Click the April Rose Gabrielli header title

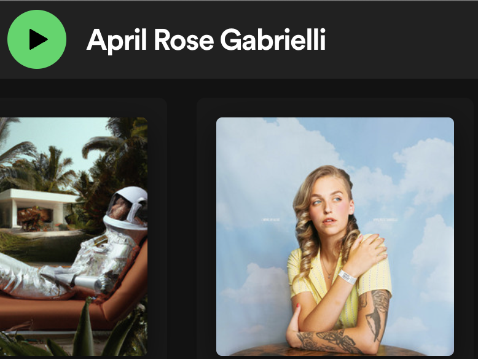pos(206,40)
